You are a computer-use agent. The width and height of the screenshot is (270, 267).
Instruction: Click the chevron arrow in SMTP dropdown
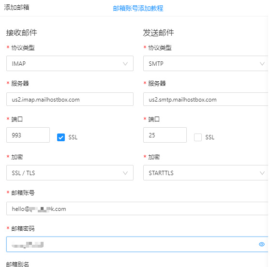point(262,63)
